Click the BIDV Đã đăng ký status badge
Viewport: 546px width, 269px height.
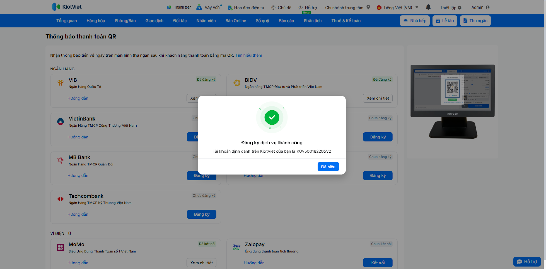point(382,80)
